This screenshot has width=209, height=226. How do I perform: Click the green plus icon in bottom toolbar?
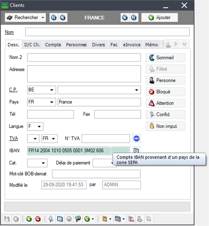29,219
